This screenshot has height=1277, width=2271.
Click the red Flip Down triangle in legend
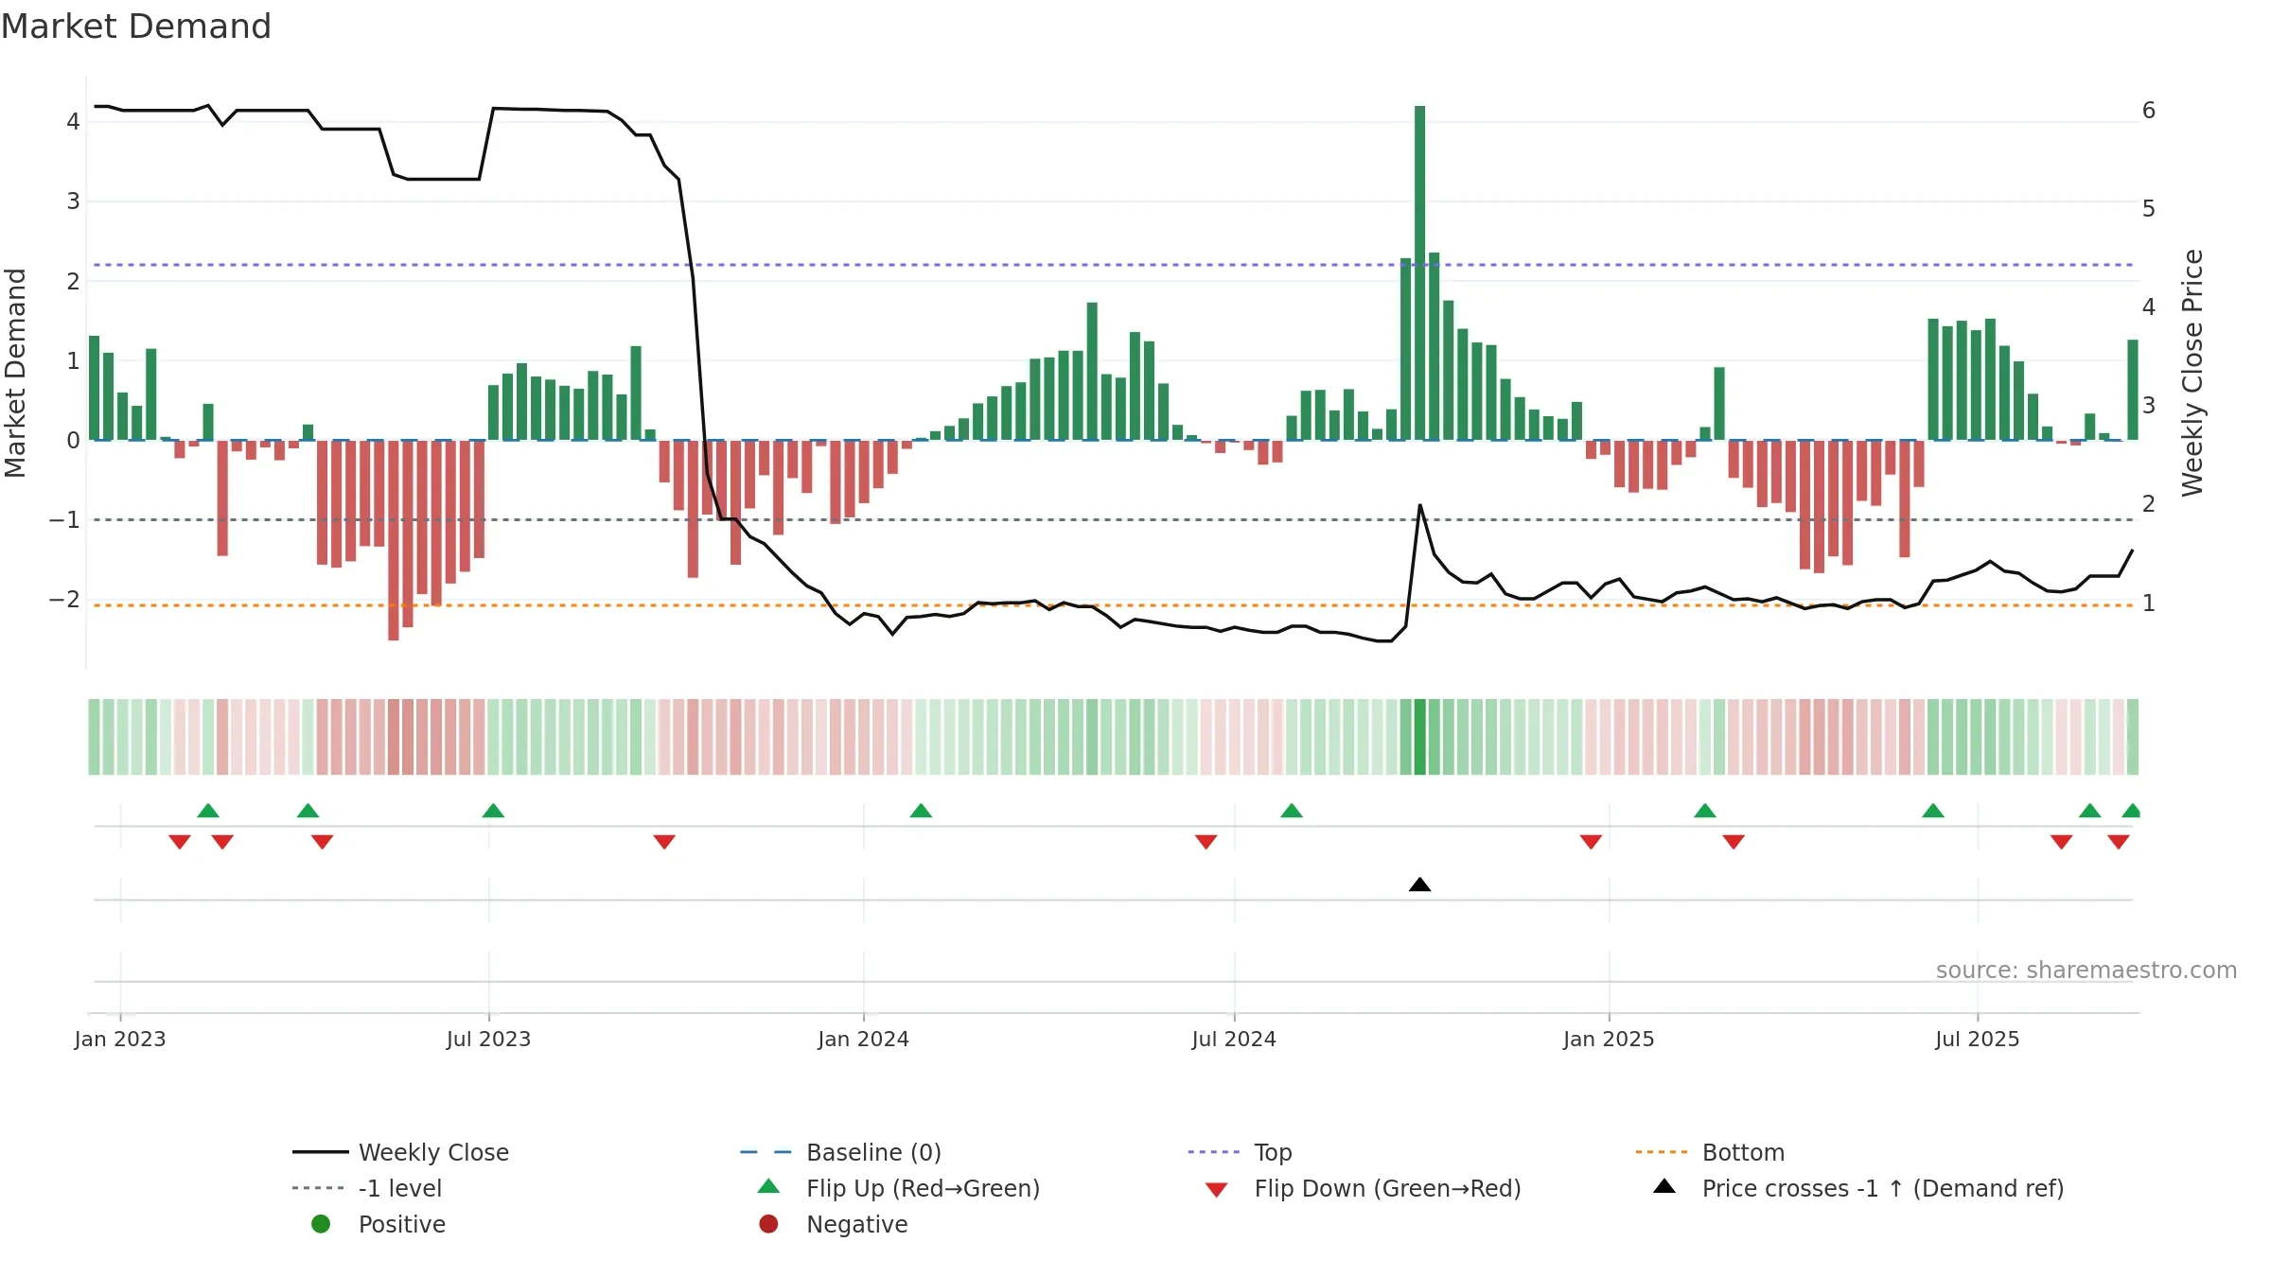pos(1217,1190)
